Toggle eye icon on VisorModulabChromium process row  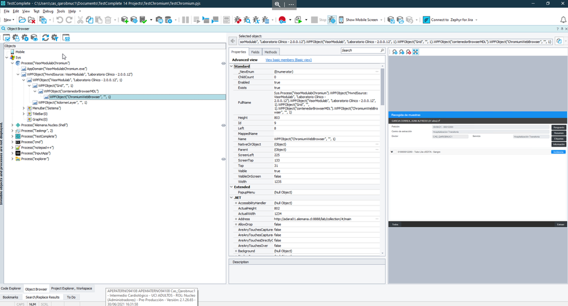(x=223, y=63)
